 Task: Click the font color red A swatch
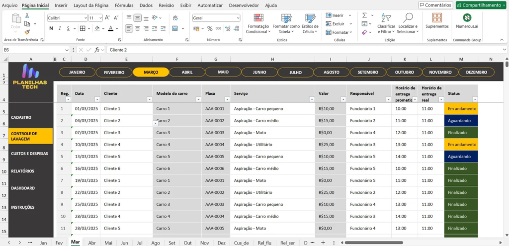pos(110,28)
